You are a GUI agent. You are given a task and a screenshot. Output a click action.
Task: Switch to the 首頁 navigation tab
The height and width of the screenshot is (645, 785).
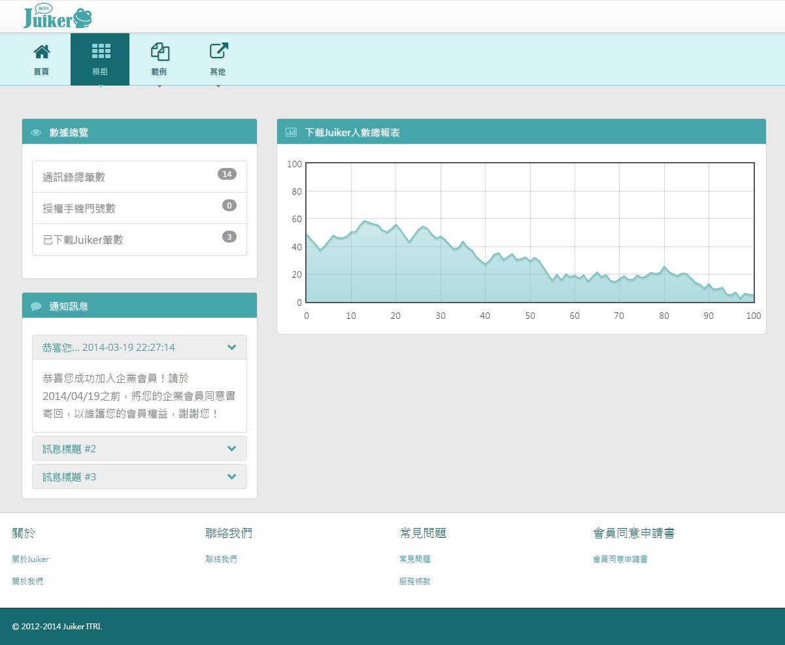(x=41, y=59)
